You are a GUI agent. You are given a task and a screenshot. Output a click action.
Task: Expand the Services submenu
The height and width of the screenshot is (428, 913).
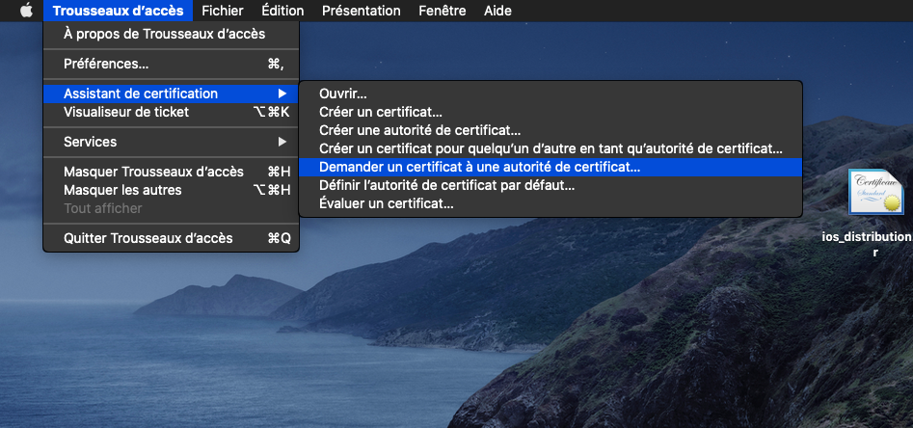pyautogui.click(x=171, y=142)
